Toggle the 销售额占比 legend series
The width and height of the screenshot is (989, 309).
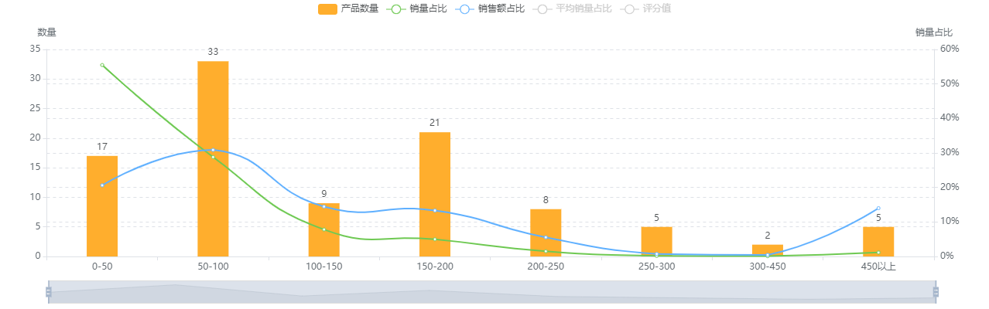coord(491,8)
